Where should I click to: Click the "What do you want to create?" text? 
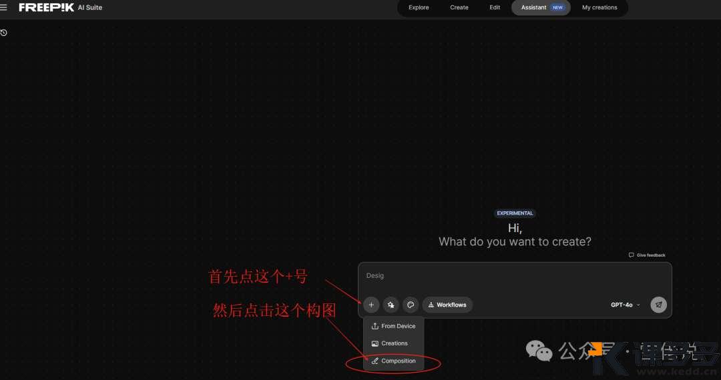tap(515, 241)
